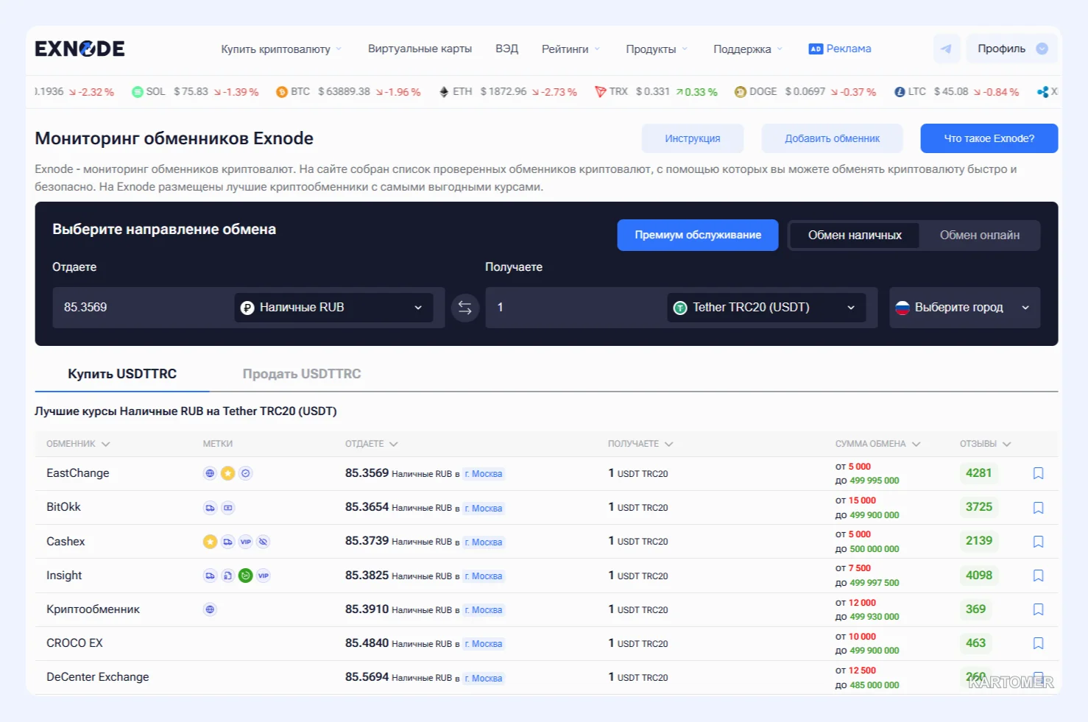This screenshot has height=722, width=1088.
Task: Click the ETH coin icon in the ticker
Action: click(x=444, y=92)
